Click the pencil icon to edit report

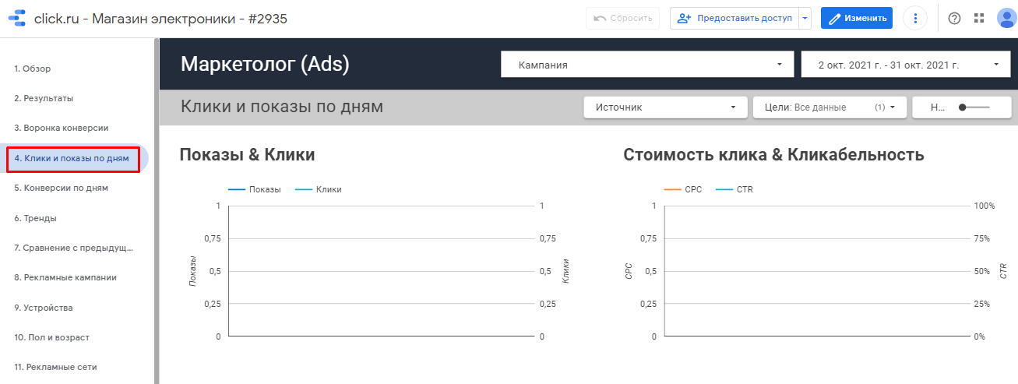835,19
